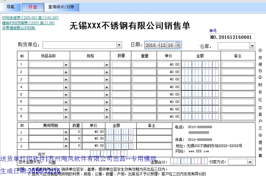The height and width of the screenshot is (176, 266).
Task: Click the 设置模板默认打印机 link
Action: [19, 28]
